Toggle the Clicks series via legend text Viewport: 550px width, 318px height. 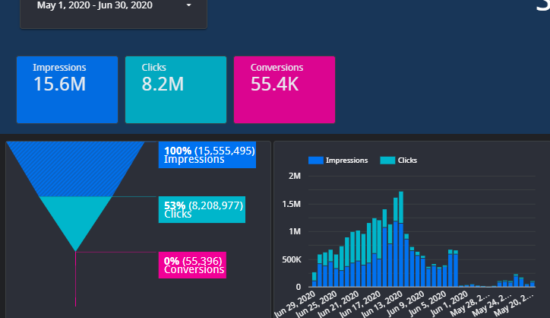click(x=407, y=161)
